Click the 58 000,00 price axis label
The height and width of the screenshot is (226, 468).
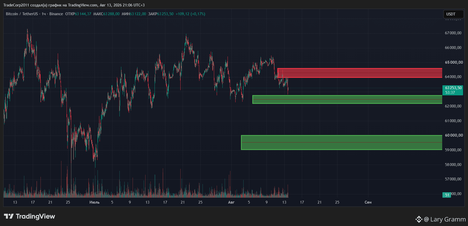point(453,165)
